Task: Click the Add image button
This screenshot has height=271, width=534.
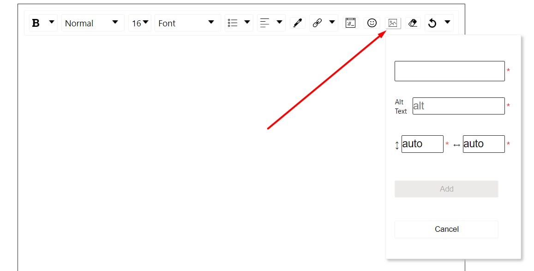Action: tap(446, 189)
